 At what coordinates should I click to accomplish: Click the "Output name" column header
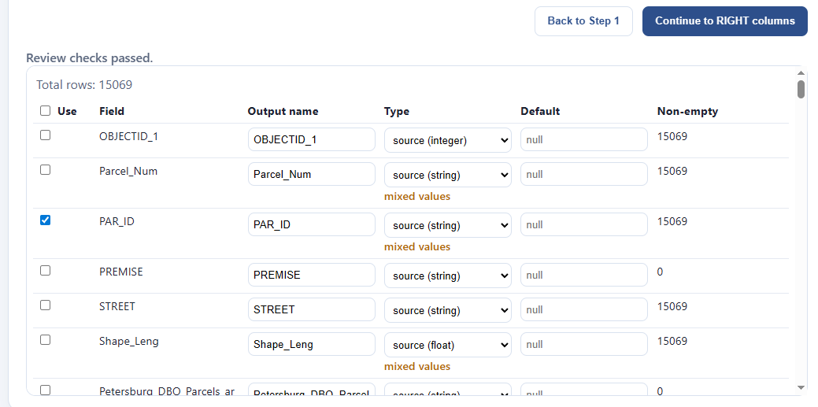click(x=283, y=111)
